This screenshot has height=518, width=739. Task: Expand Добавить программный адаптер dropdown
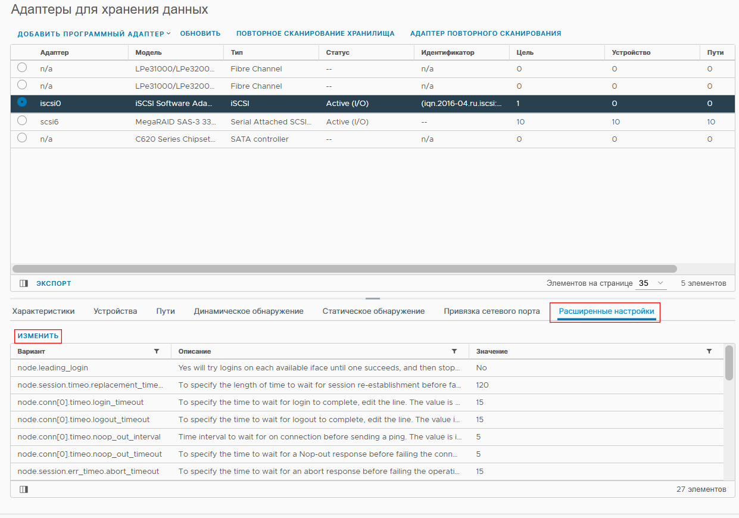[x=94, y=34]
